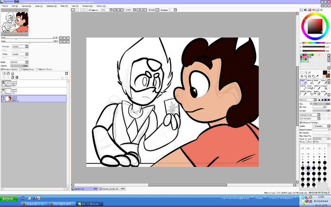The image size is (331, 207).
Task: Open the Effect dropdown
Action: coord(20,54)
